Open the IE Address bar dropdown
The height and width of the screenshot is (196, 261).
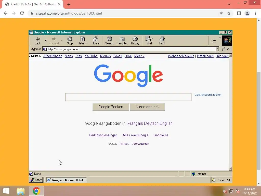coord(217,49)
